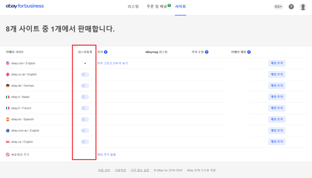Click the green status dot for ebay.com
This screenshot has width=312, height=178.
point(85,63)
